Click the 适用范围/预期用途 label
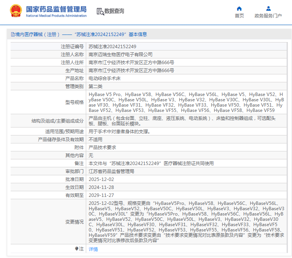This screenshot has width=292, height=258. point(64,132)
